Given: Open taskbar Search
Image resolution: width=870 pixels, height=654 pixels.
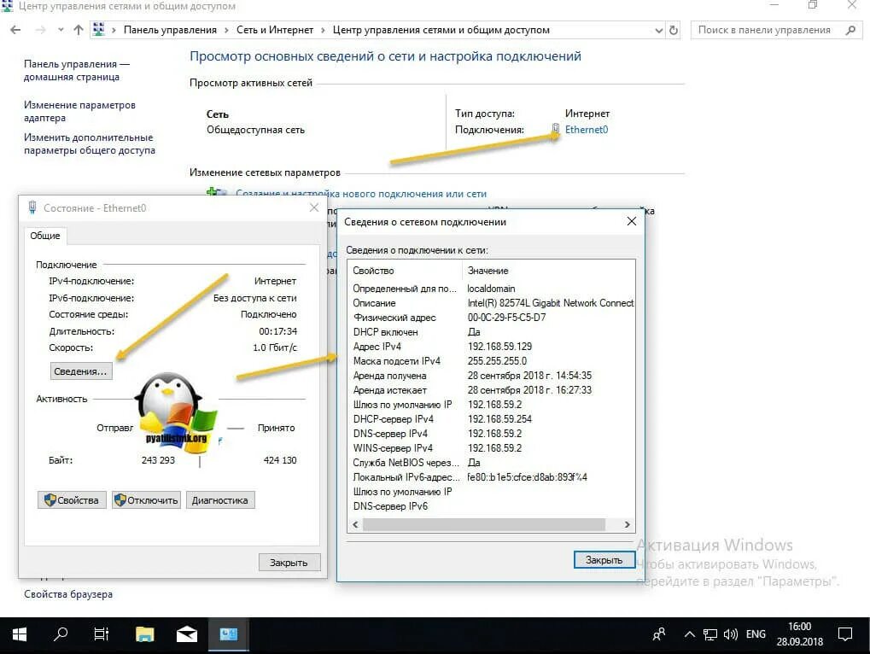Looking at the screenshot, I should pyautogui.click(x=60, y=634).
